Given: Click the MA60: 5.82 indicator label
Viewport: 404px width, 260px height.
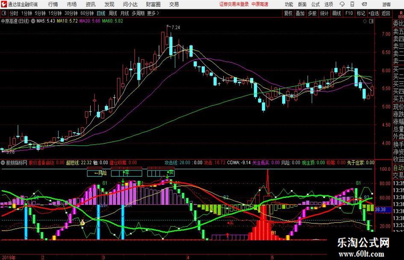Looking at the screenshot, I should [112, 21].
